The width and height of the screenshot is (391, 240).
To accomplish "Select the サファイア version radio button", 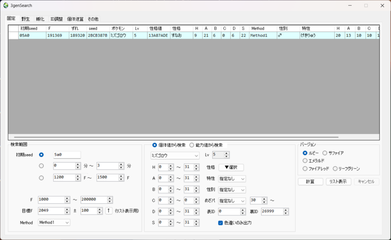I will pyautogui.click(x=325, y=153).
